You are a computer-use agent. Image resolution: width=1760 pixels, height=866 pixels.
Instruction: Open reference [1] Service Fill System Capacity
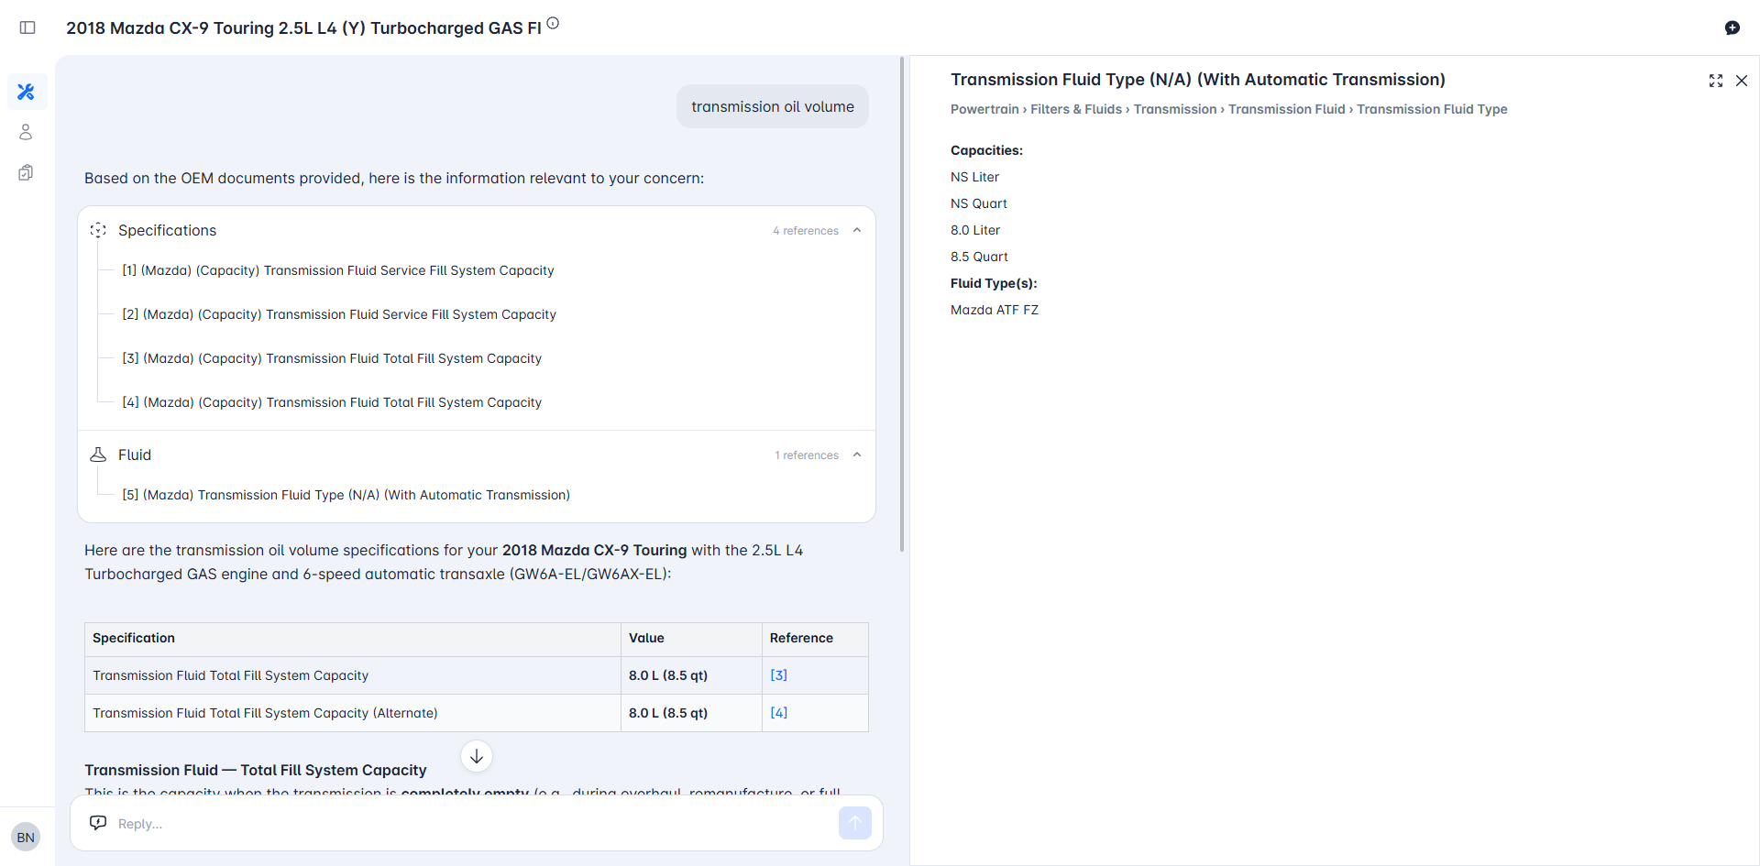click(x=338, y=270)
